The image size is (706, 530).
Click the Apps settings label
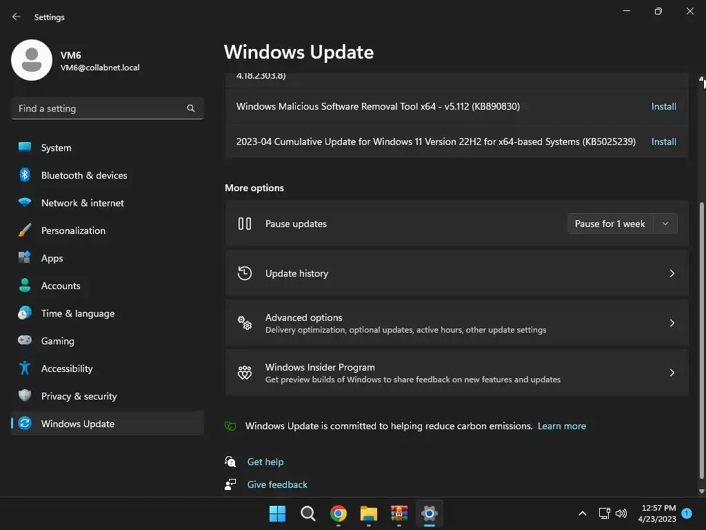click(52, 258)
